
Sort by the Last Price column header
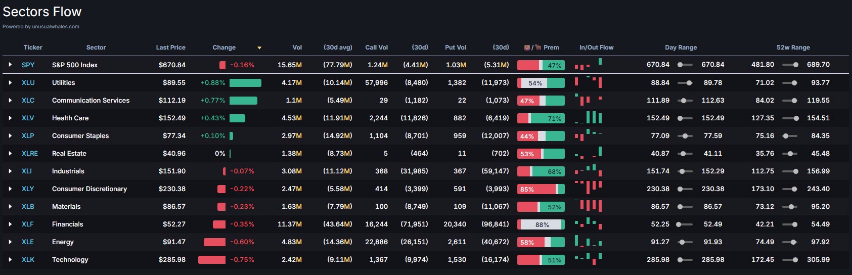click(170, 48)
